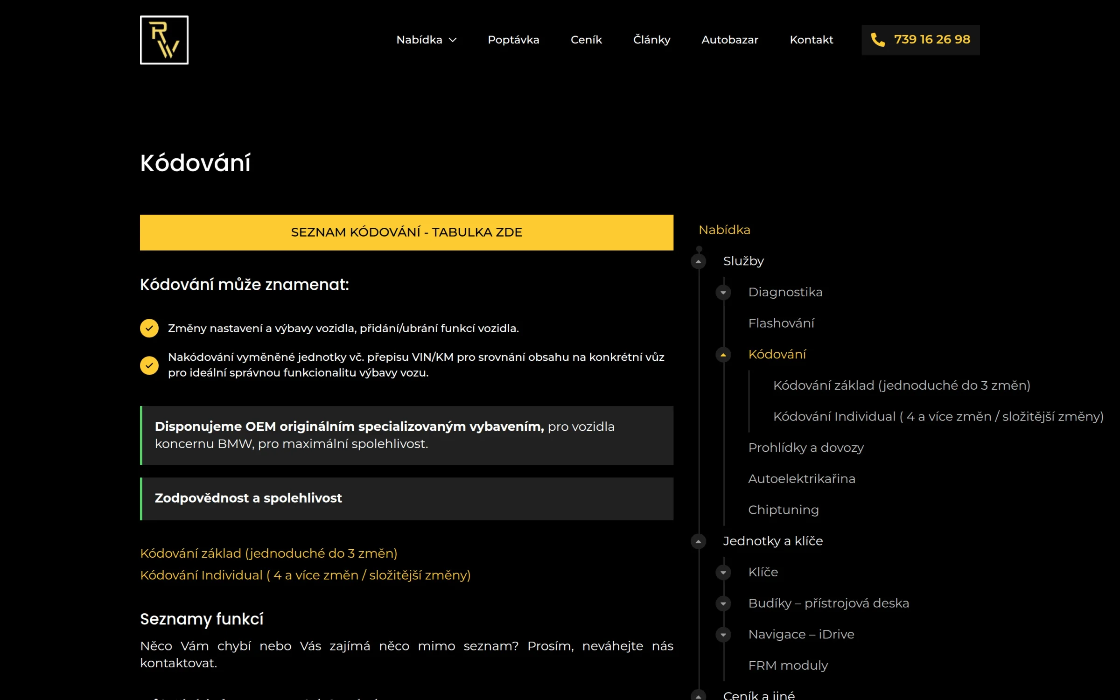Image resolution: width=1120 pixels, height=700 pixels.
Task: Open the Flashování sidebar link
Action: point(781,323)
